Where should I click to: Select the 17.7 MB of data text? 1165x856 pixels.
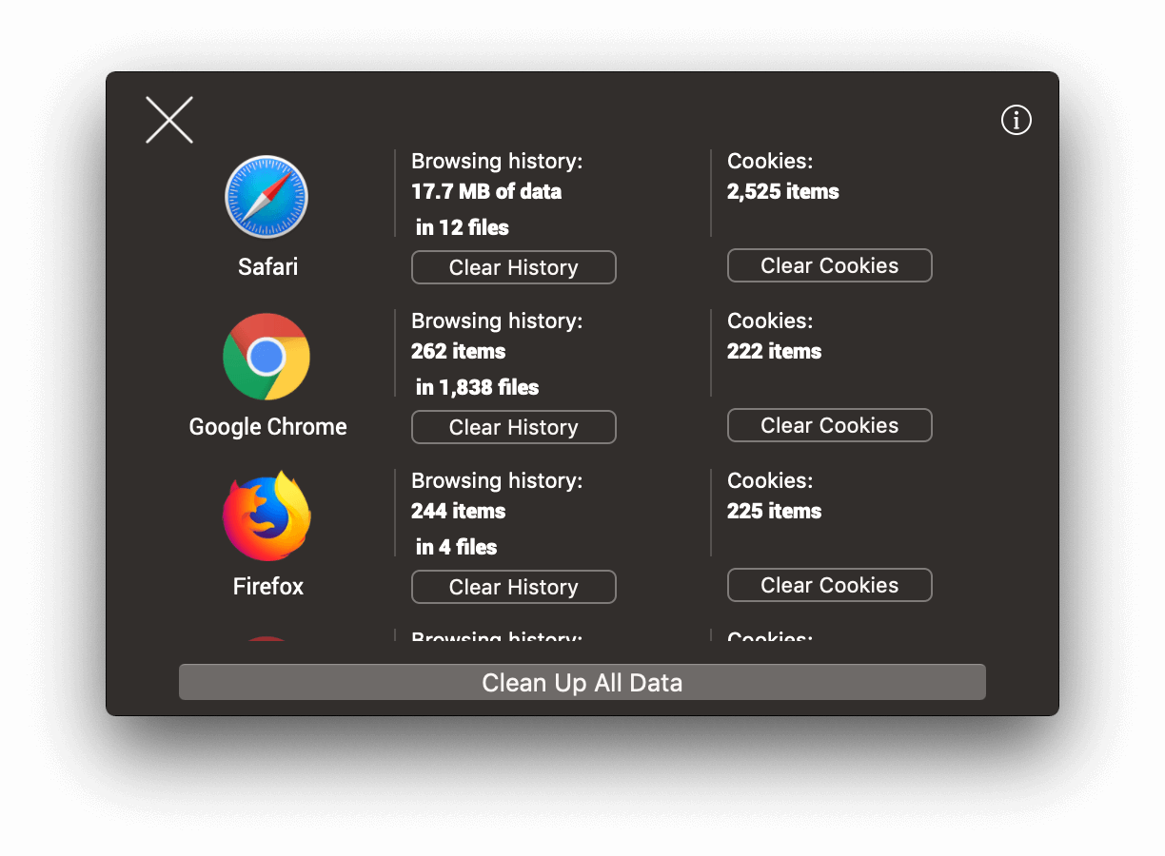coord(486,191)
